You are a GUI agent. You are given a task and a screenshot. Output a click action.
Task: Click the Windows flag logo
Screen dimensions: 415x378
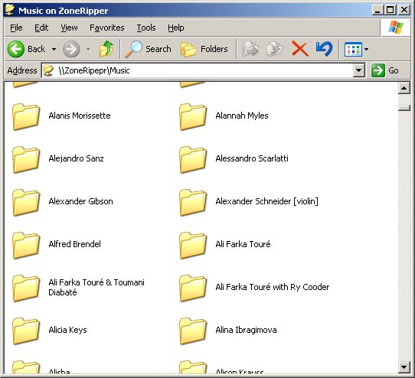(395, 28)
